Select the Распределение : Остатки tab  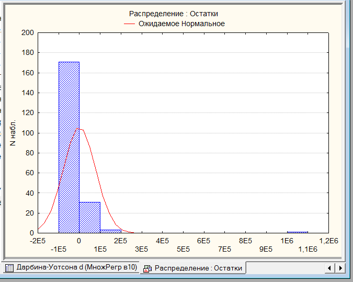coord(192,268)
